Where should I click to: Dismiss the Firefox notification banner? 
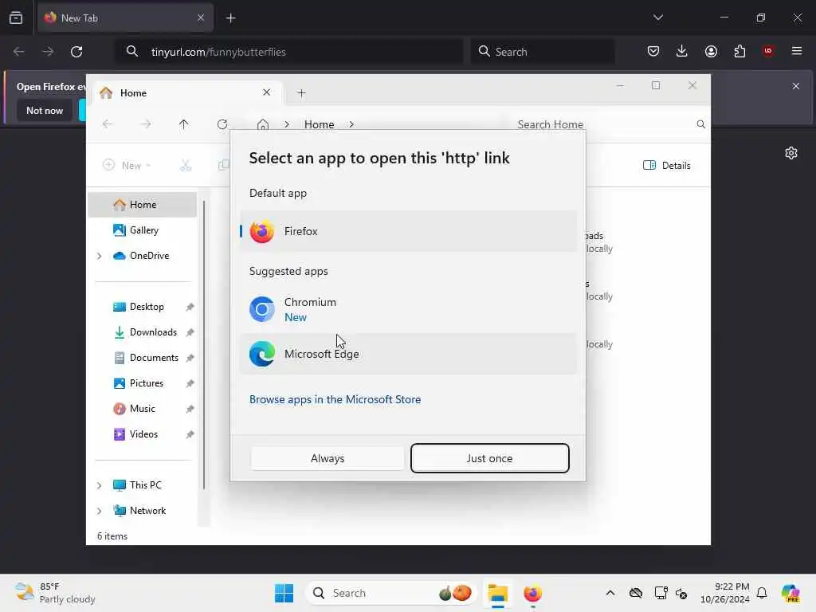pyautogui.click(x=796, y=86)
